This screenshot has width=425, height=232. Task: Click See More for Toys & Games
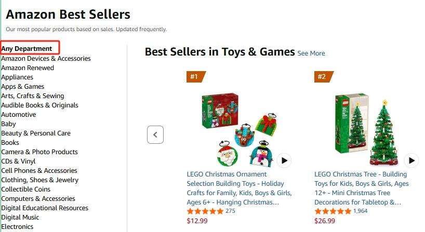point(311,53)
